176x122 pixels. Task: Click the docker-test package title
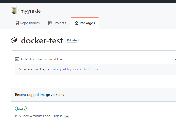click(x=42, y=40)
